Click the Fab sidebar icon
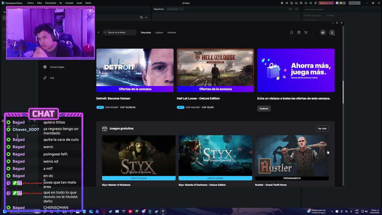The width and height of the screenshot is (382, 215). [45, 78]
